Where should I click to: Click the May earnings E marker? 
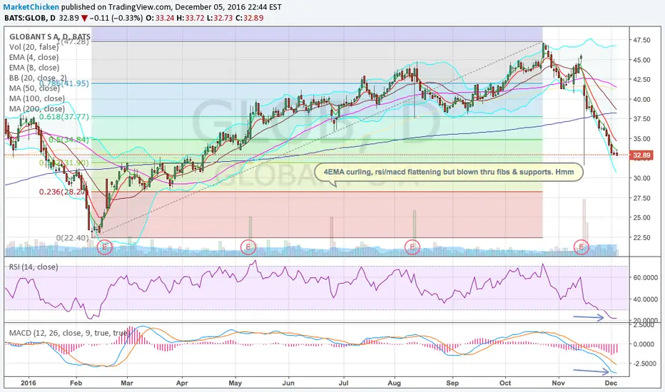click(248, 247)
